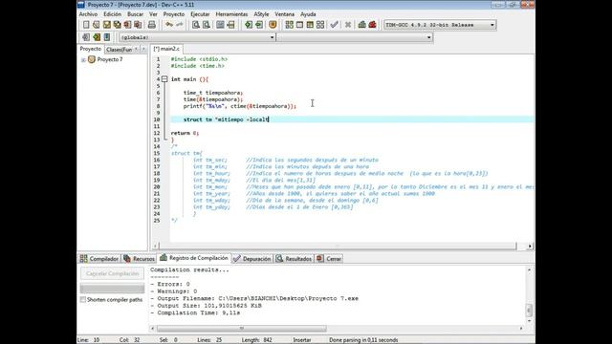Click the editor horizontal scrollbar right arrow

click(530, 247)
